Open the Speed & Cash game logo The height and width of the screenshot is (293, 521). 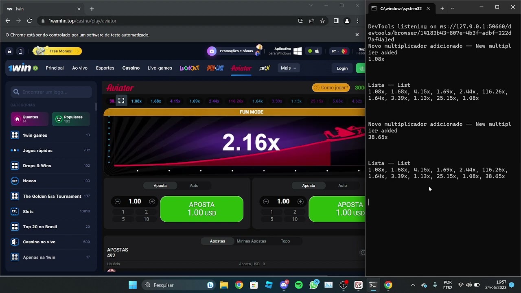[x=215, y=68]
